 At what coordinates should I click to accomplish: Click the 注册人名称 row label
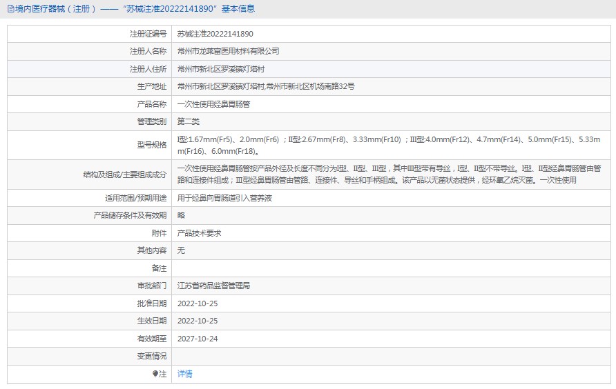pyautogui.click(x=148, y=51)
